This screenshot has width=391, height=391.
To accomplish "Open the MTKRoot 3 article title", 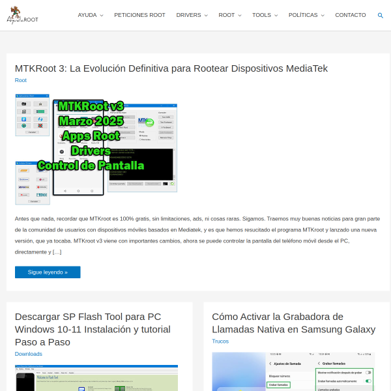I will [171, 68].
